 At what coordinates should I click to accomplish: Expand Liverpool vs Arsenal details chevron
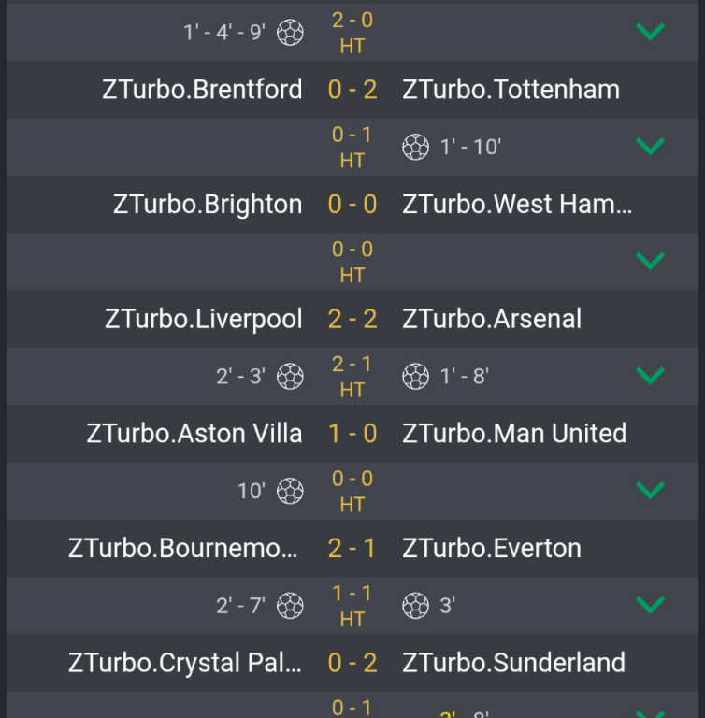click(650, 376)
